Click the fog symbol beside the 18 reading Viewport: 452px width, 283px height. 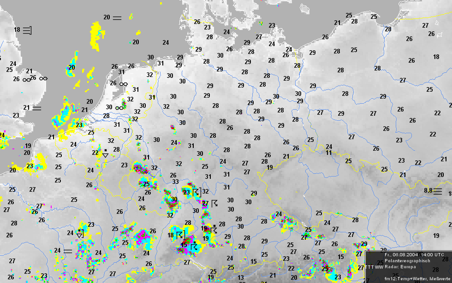pos(27,30)
